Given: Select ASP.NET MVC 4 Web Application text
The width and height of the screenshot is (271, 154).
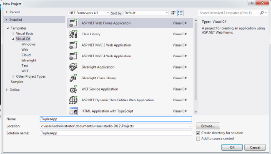Looking at the screenshot, I should pos(106,56).
